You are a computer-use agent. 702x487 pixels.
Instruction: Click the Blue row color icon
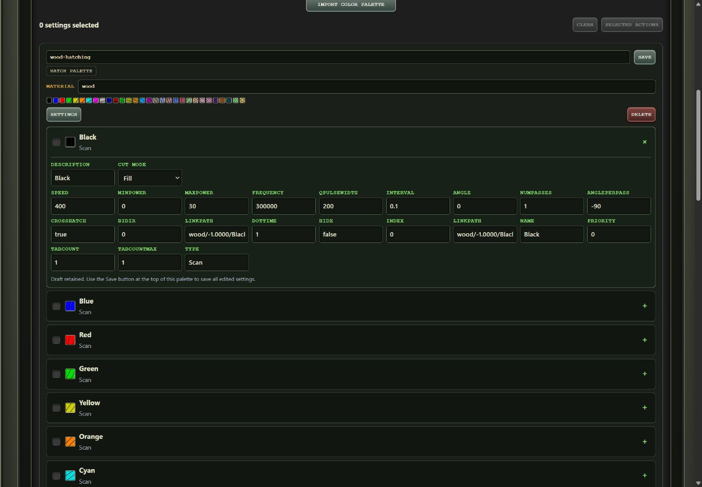[70, 306]
